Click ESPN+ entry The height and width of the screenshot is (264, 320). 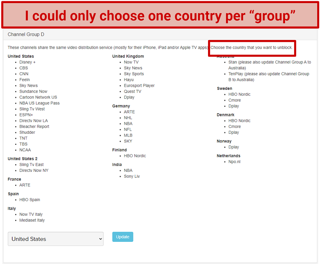click(26, 115)
